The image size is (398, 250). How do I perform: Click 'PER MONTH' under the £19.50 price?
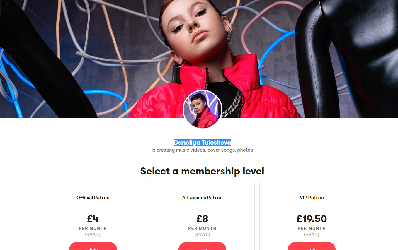tap(312, 228)
